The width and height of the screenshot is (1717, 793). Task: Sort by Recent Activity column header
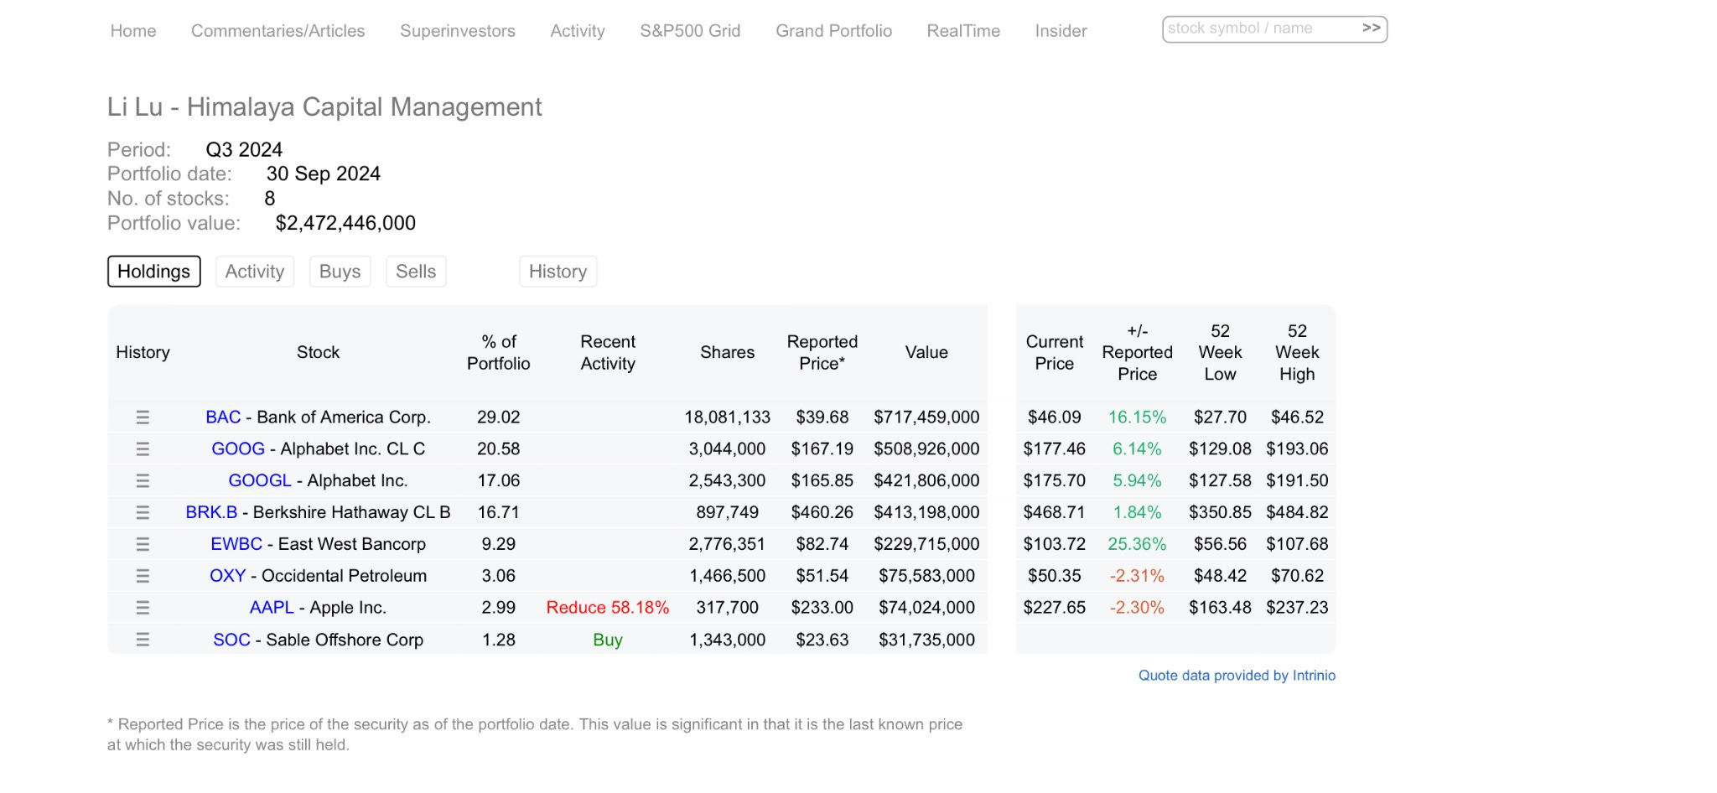(608, 353)
